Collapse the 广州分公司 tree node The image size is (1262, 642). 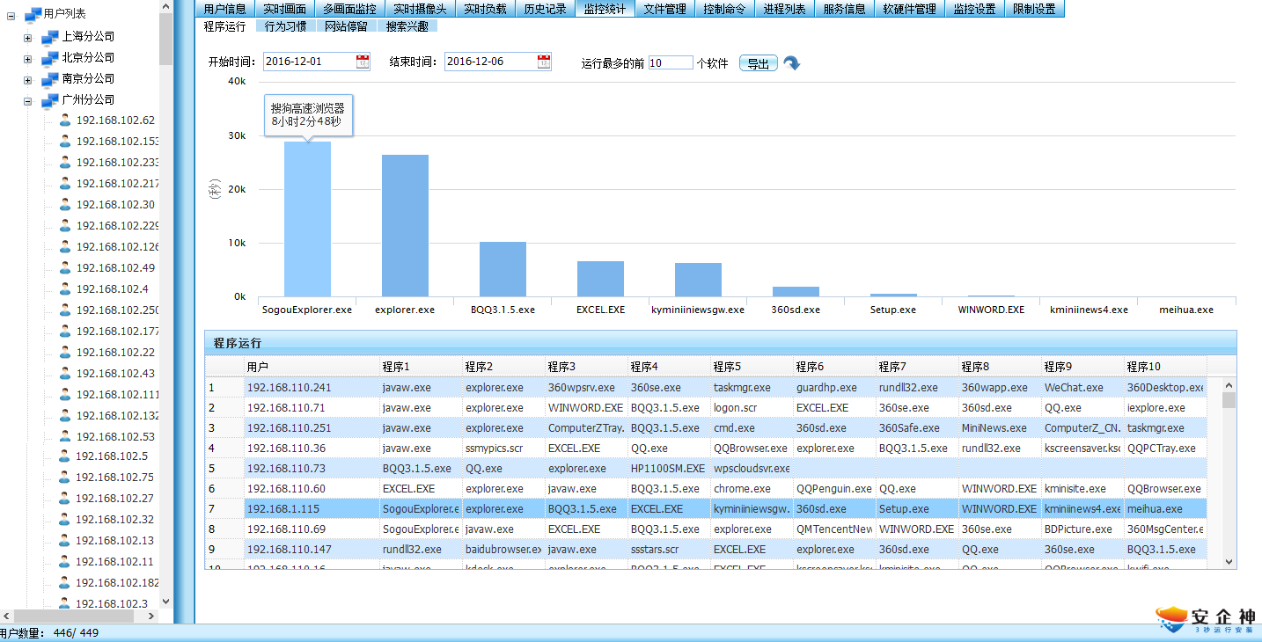pos(28,101)
